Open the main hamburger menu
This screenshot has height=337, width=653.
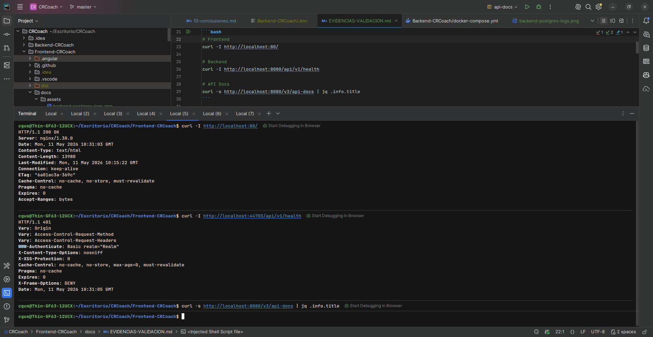click(20, 7)
